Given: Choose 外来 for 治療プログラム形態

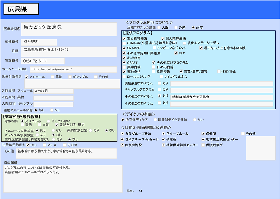Looking at the screenshot, I should click(176, 27).
